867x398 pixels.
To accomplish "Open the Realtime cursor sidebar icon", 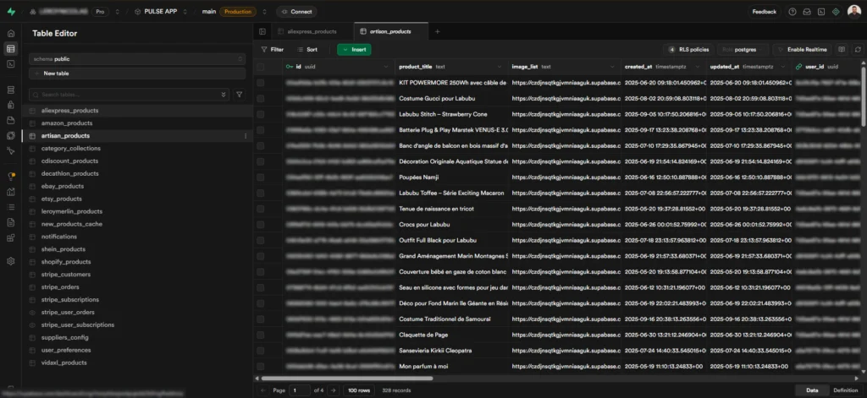I will pos(10,150).
